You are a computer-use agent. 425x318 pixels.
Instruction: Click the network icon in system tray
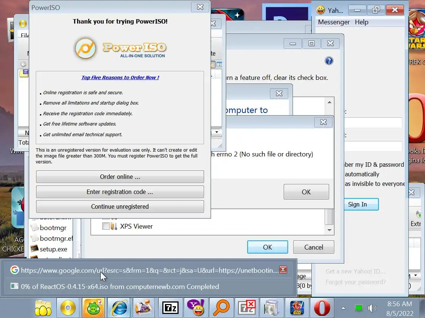pos(359,308)
